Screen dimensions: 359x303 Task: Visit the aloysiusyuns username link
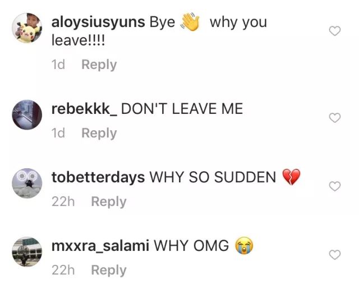point(98,23)
